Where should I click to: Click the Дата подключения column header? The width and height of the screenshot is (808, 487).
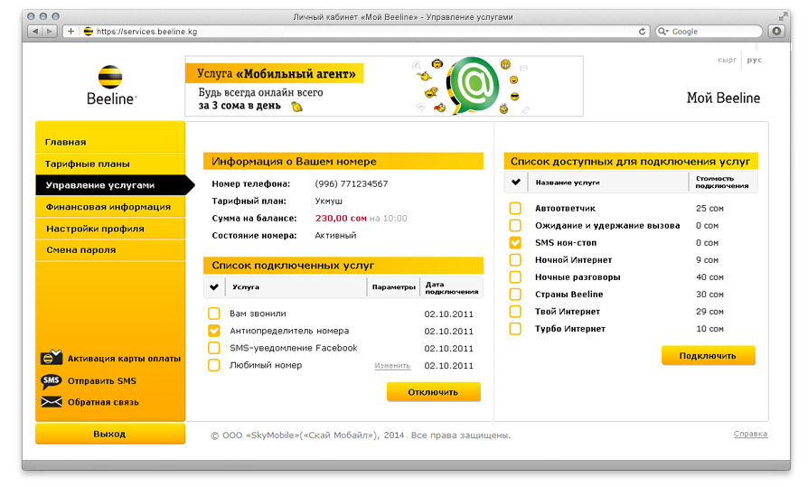point(451,288)
